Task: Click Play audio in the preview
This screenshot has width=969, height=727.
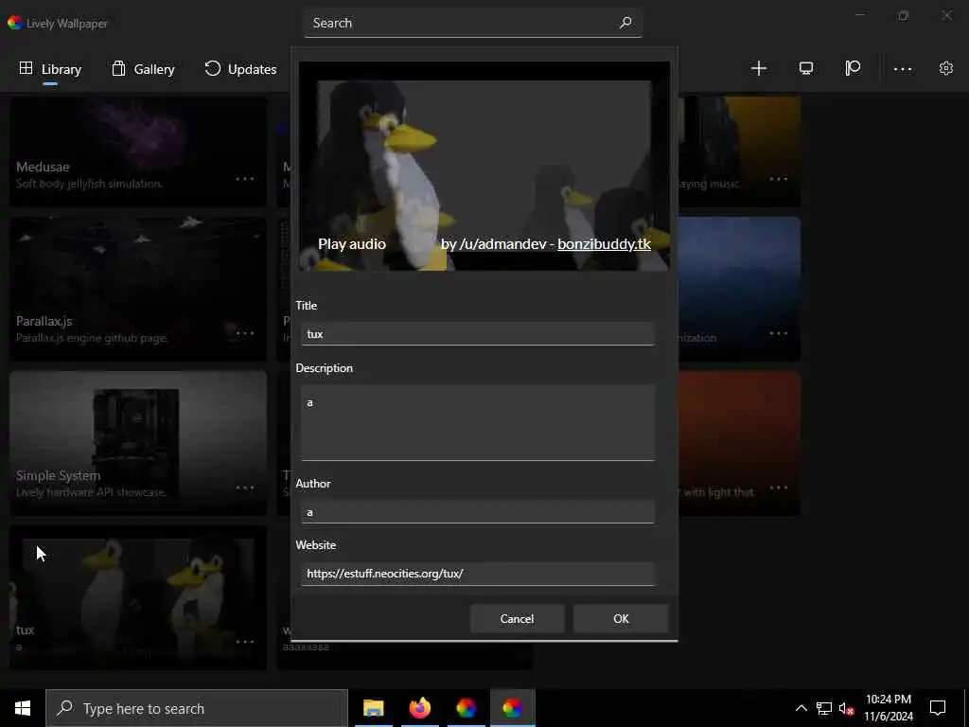Action: pyautogui.click(x=352, y=244)
